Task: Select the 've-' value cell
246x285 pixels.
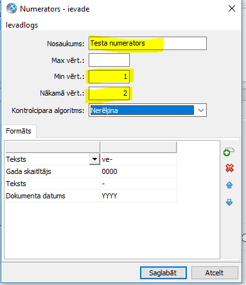Action: tap(139, 159)
